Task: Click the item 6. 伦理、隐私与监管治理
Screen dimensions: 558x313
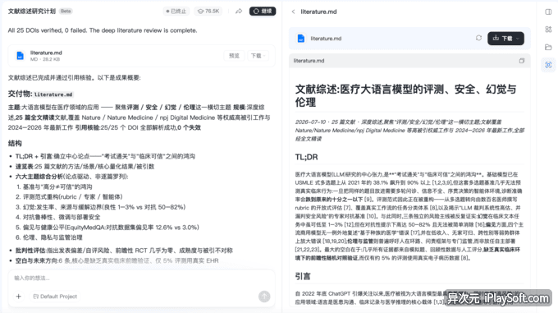Action: (x=48, y=237)
